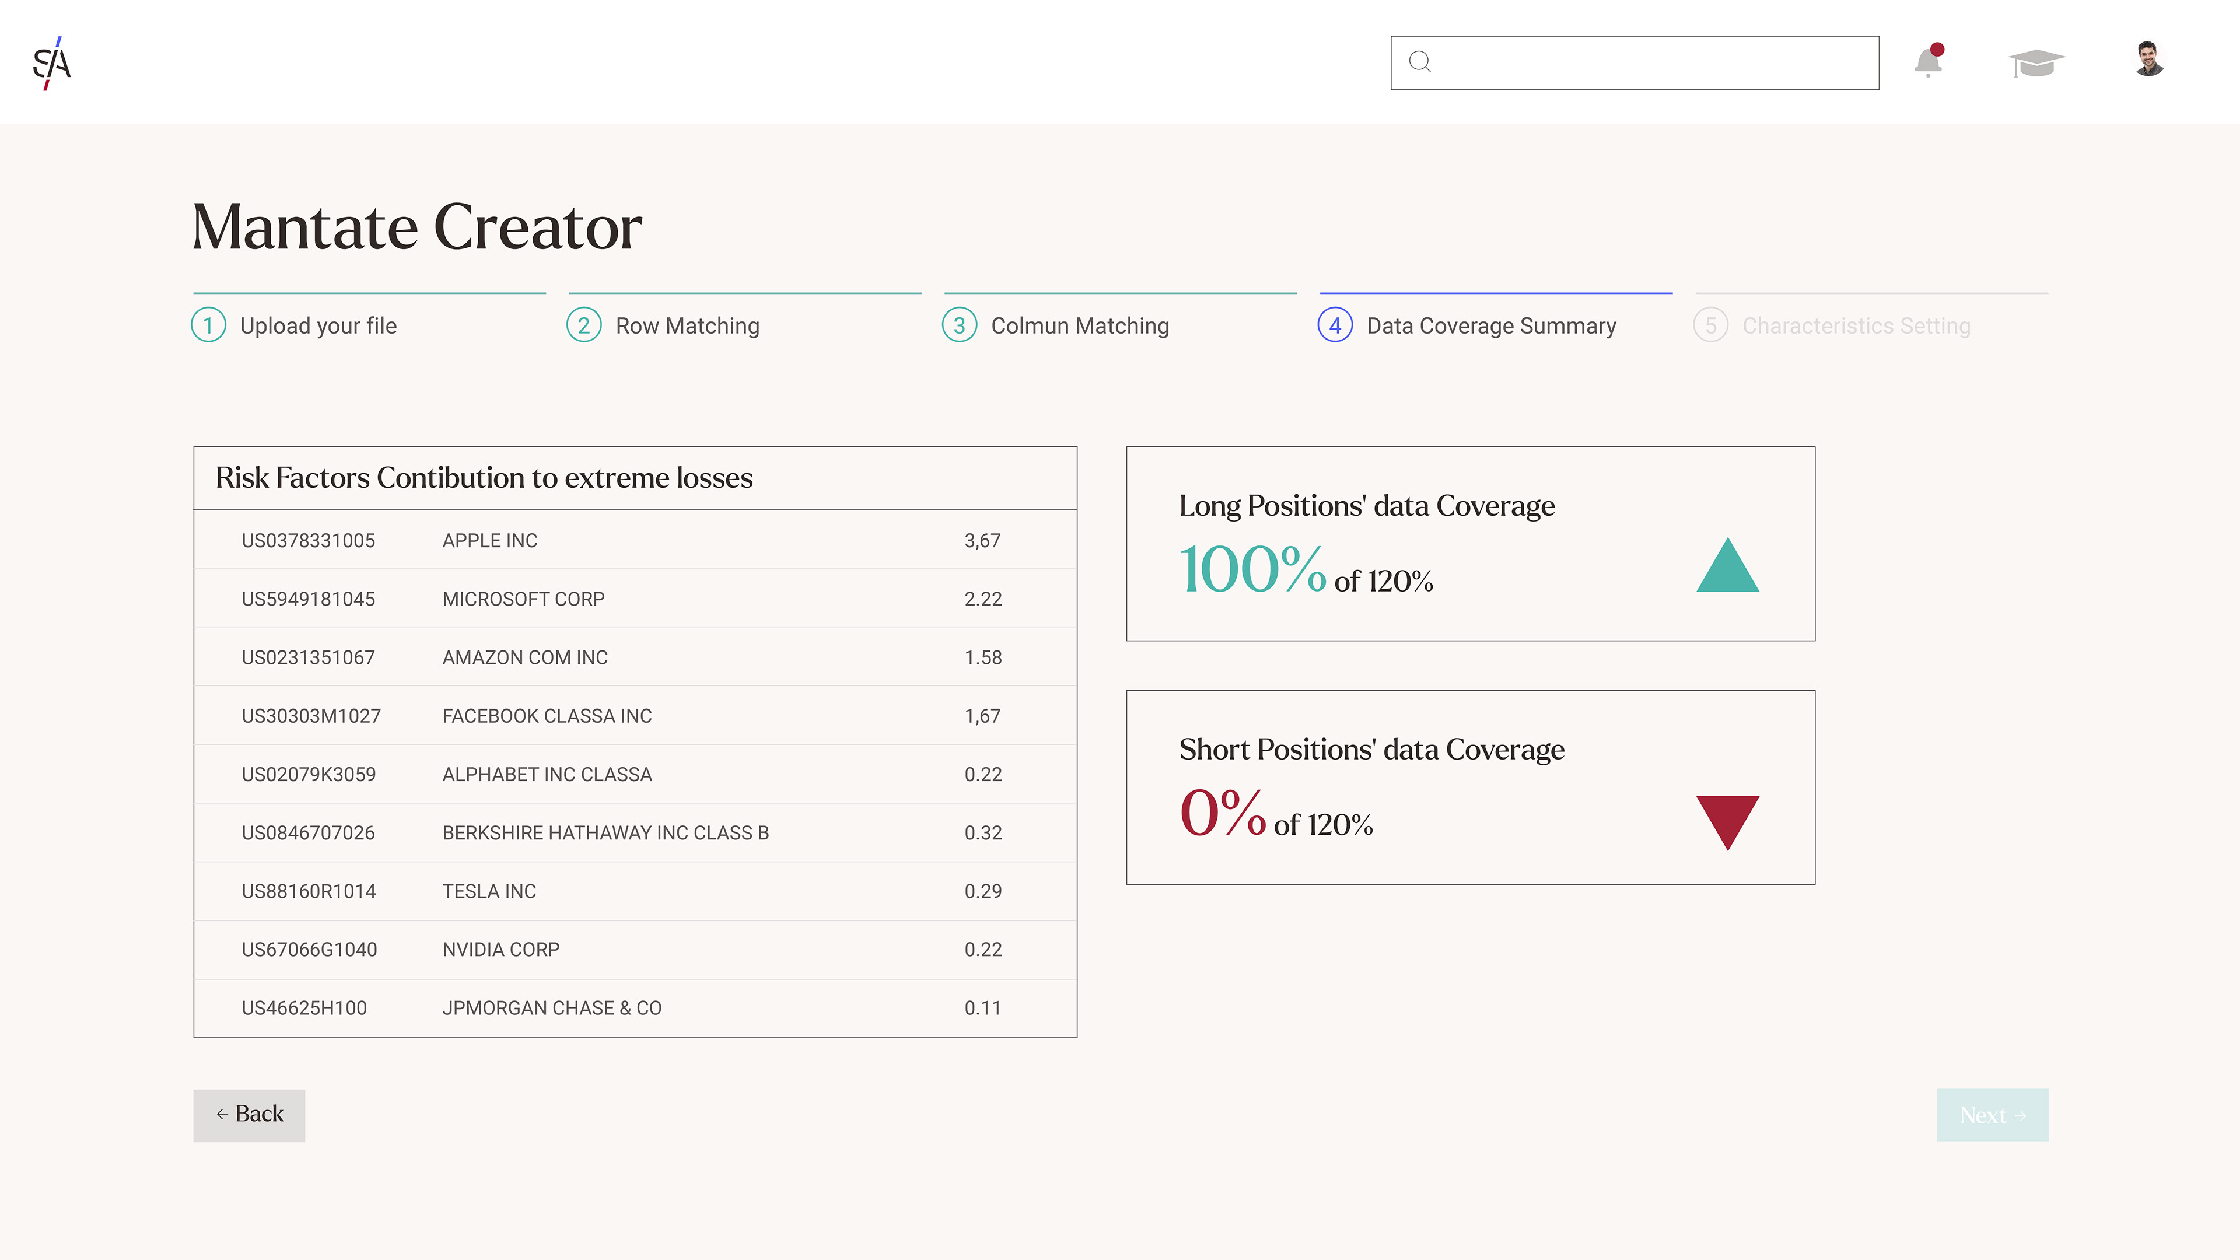2240x1260 pixels.
Task: Click the 0.29 value for Tesla
Action: [x=984, y=890]
